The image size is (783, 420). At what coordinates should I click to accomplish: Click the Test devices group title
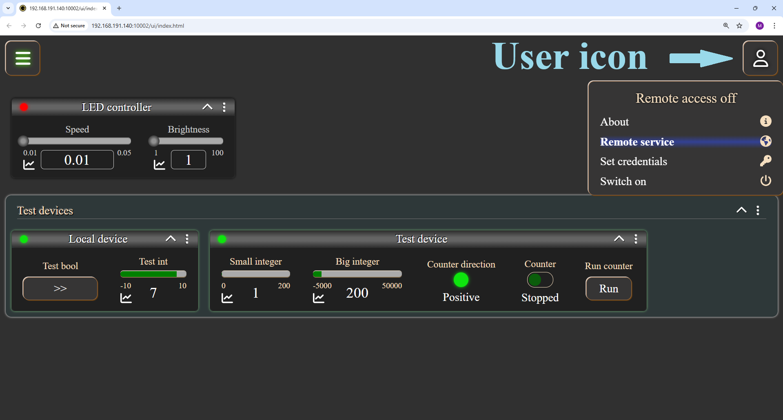click(x=45, y=211)
